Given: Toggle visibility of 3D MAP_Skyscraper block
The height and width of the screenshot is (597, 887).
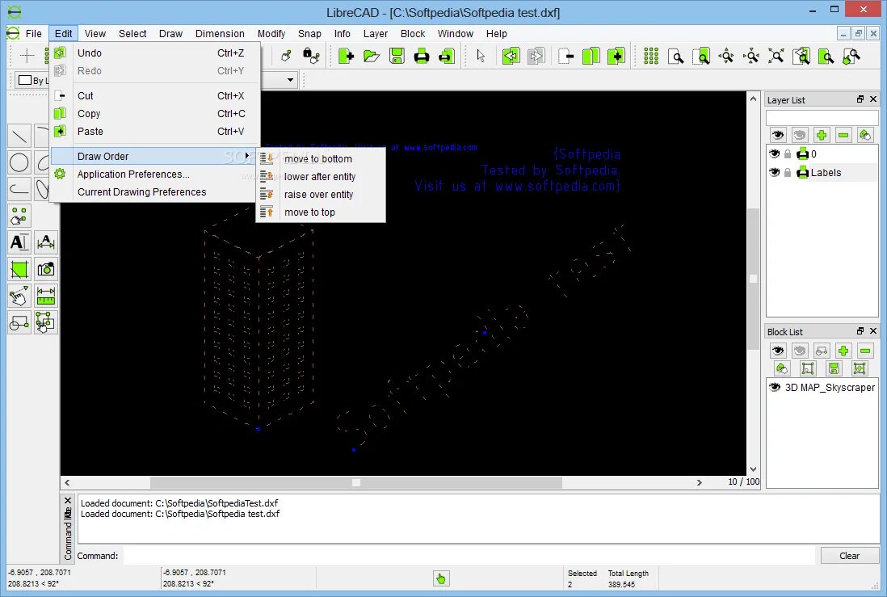Looking at the screenshot, I should point(775,387).
